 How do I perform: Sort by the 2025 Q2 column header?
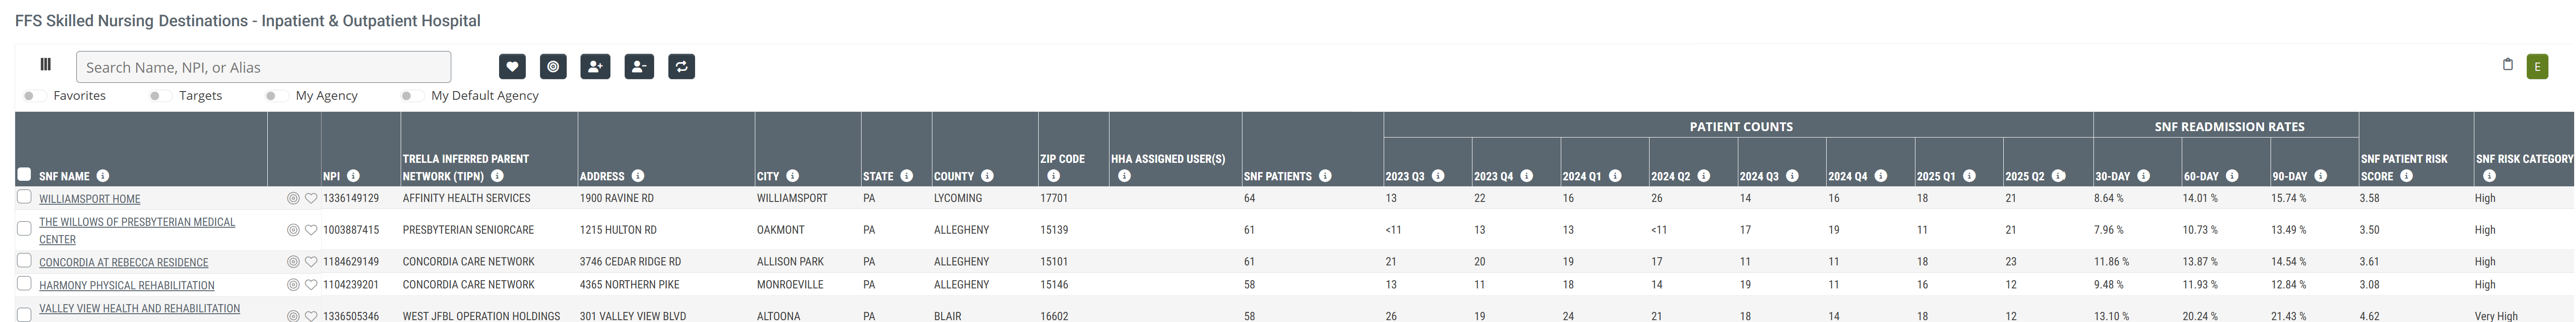pos(2025,176)
